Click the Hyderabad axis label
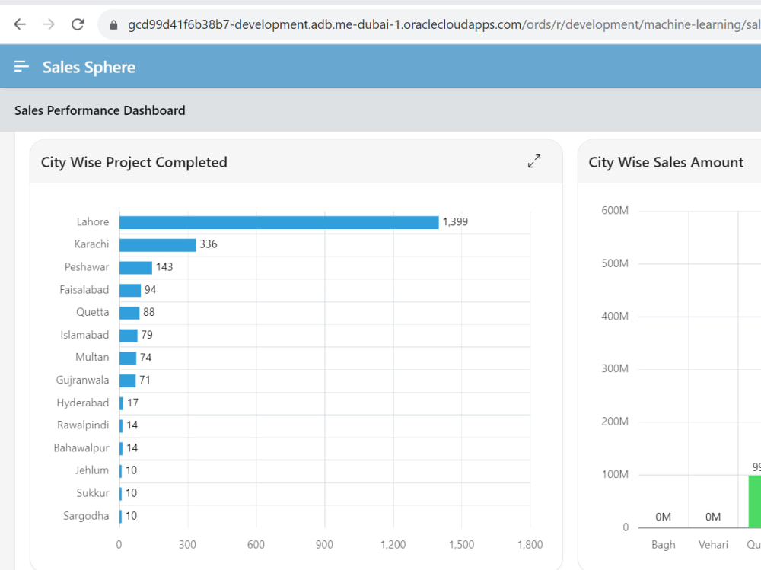 [83, 403]
